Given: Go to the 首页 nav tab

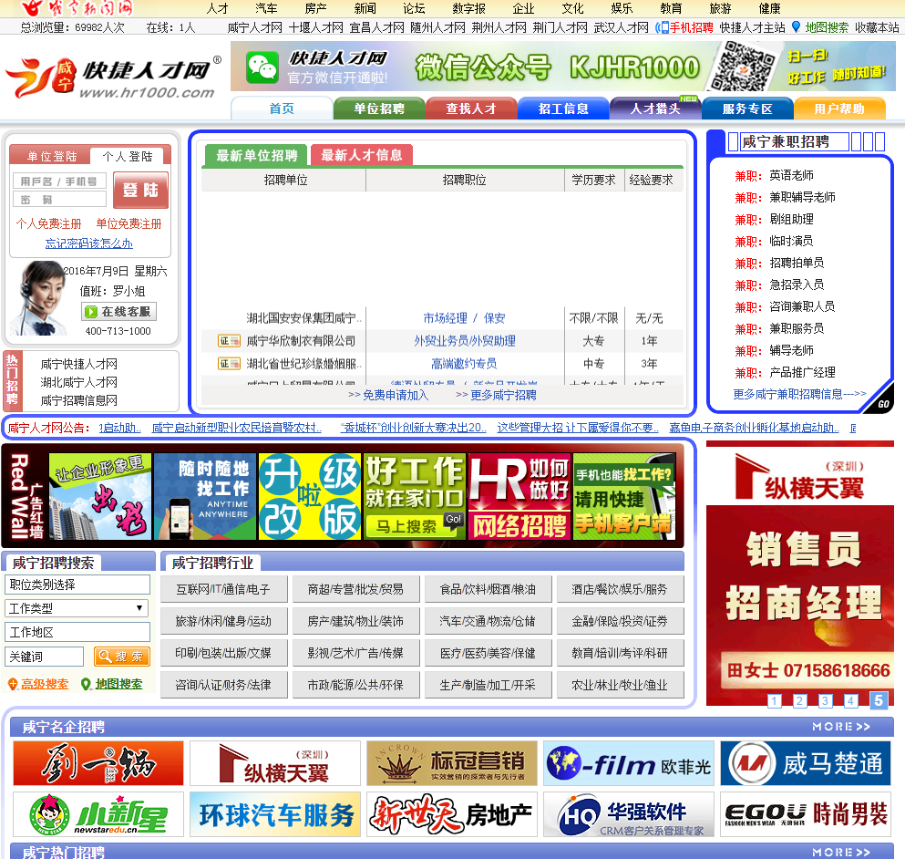Looking at the screenshot, I should (282, 108).
